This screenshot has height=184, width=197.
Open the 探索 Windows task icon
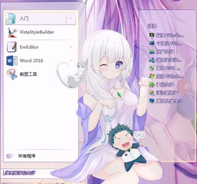pos(152,35)
